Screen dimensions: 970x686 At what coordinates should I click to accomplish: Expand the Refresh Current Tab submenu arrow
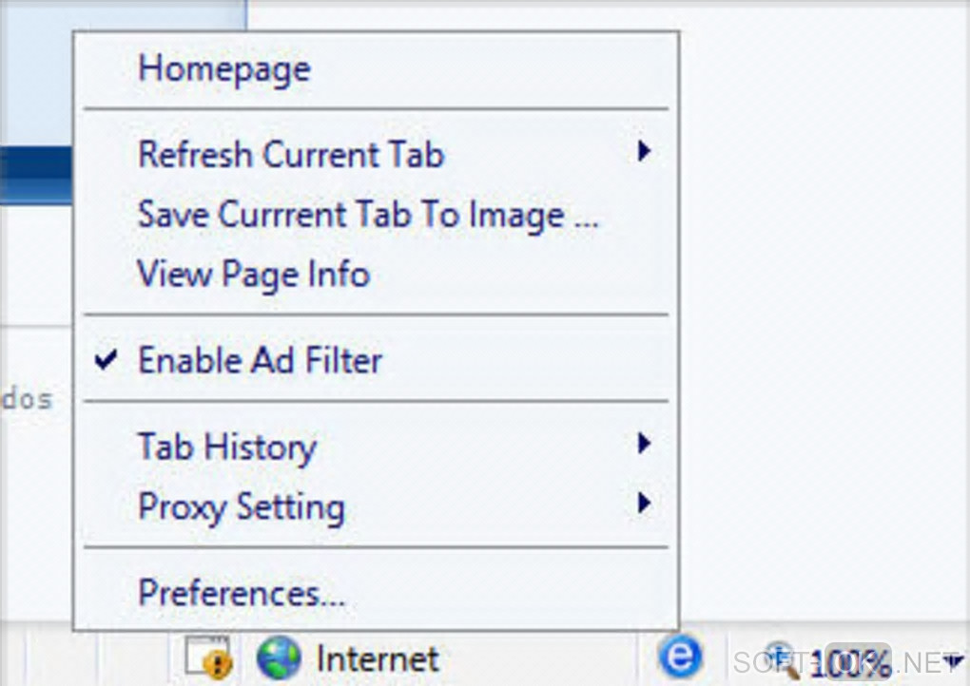tap(644, 151)
